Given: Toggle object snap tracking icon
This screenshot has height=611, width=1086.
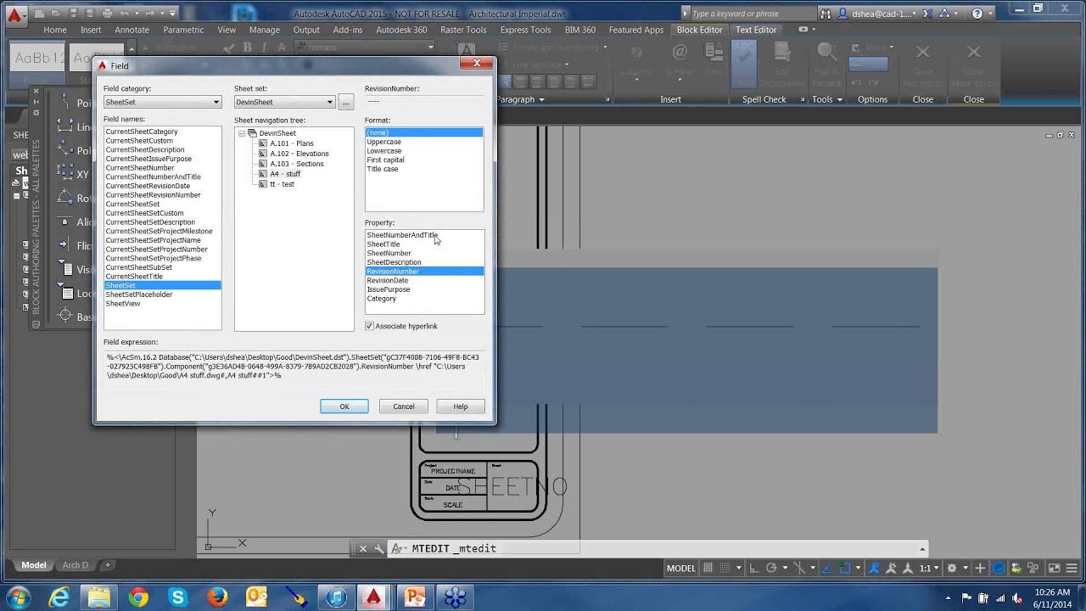Looking at the screenshot, I should (826, 568).
